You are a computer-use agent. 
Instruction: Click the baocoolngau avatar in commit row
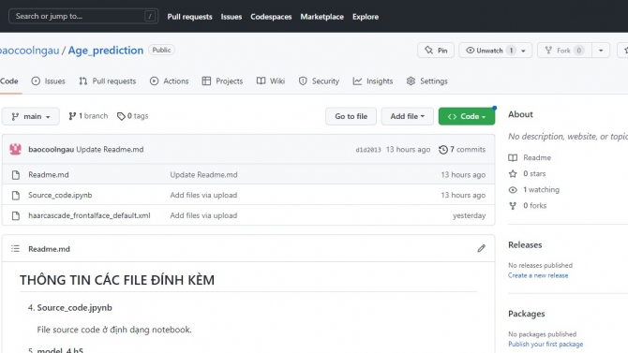click(x=16, y=149)
